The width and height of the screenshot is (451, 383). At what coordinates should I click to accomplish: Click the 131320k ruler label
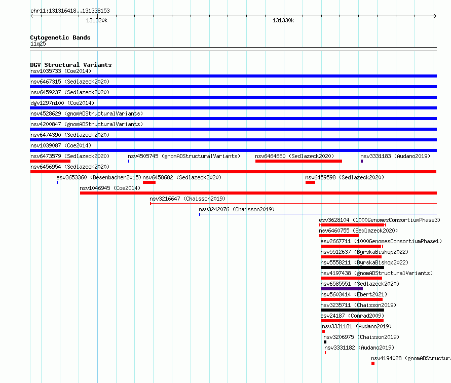(97, 20)
